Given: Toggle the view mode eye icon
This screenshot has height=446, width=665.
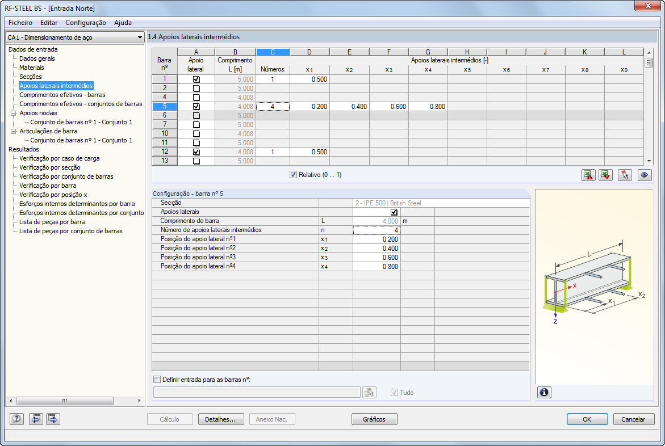Looking at the screenshot, I should (644, 175).
